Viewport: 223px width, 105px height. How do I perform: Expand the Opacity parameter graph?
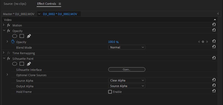point(8,42)
